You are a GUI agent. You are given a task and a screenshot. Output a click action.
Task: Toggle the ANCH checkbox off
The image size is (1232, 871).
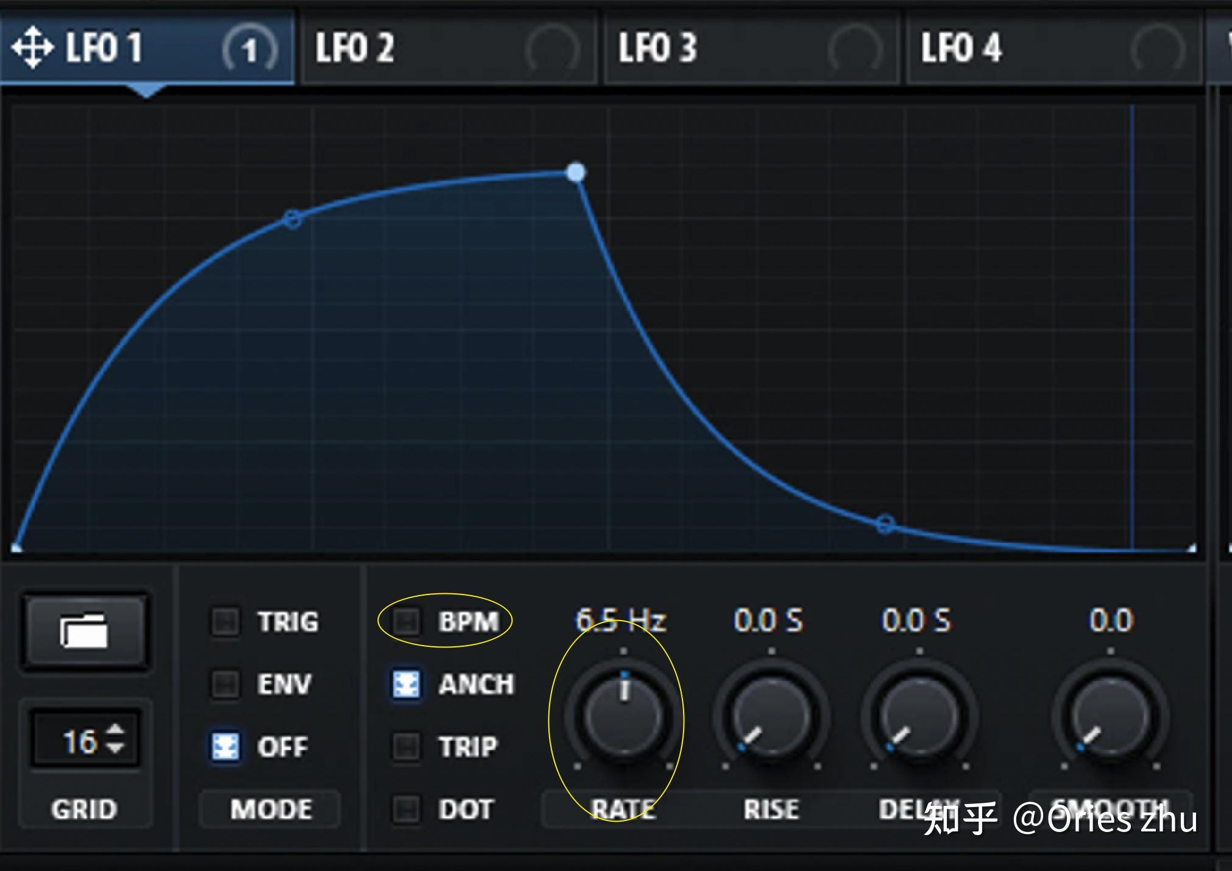pyautogui.click(x=406, y=684)
